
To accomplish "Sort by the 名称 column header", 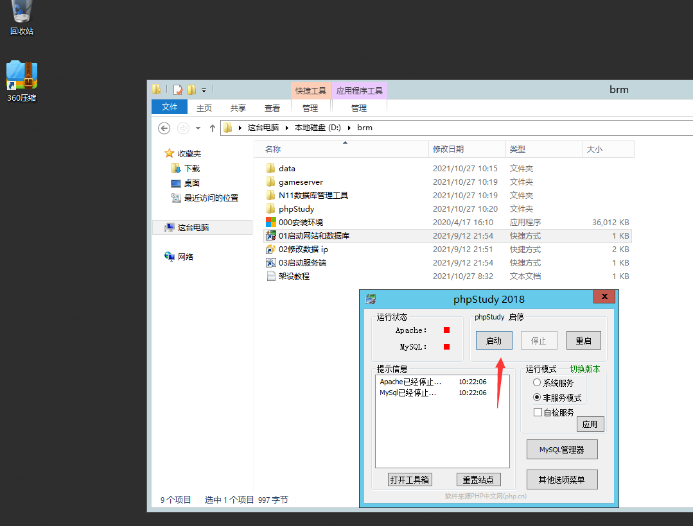I will click(x=341, y=149).
